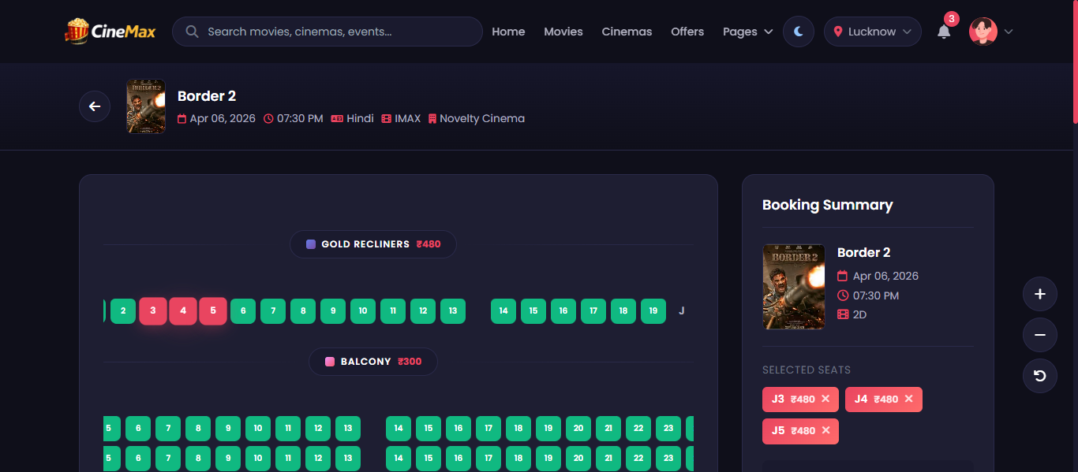Open notifications from the bell icon

click(944, 32)
